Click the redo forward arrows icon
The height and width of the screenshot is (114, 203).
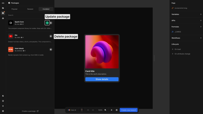pos(93,110)
